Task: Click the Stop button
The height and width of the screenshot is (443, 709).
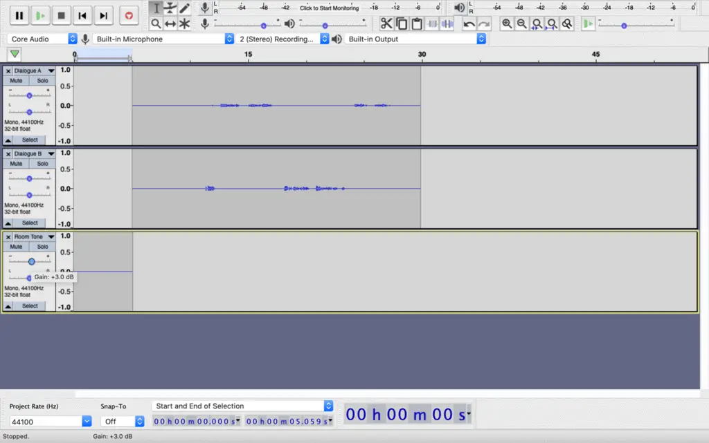Action: [61, 16]
